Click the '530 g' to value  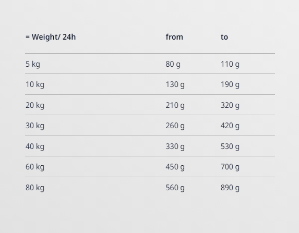[230, 146]
